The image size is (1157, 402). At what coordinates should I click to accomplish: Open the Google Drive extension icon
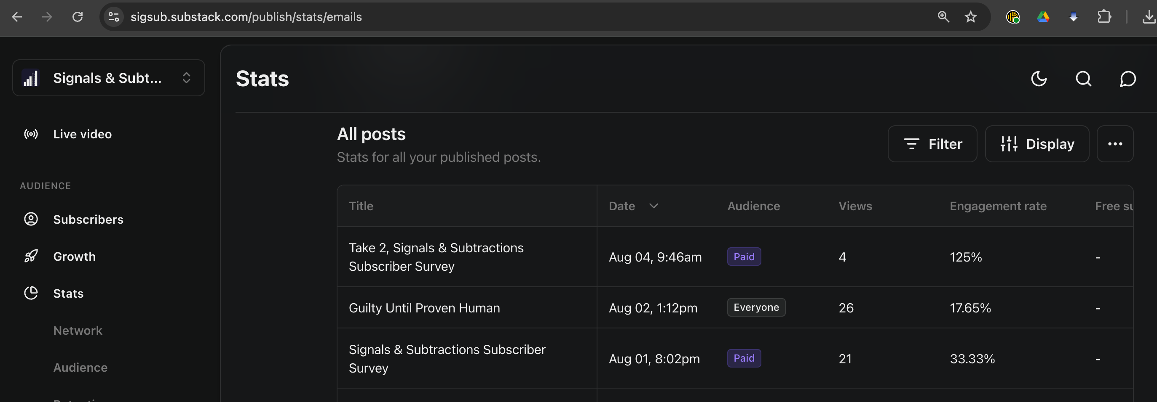coord(1043,17)
